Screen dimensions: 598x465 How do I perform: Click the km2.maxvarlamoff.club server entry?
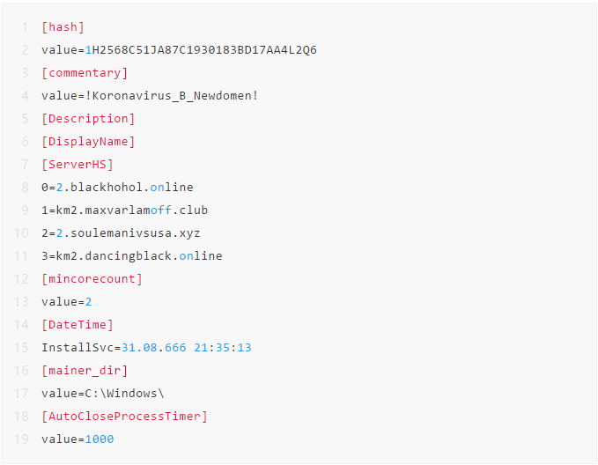coord(124,210)
